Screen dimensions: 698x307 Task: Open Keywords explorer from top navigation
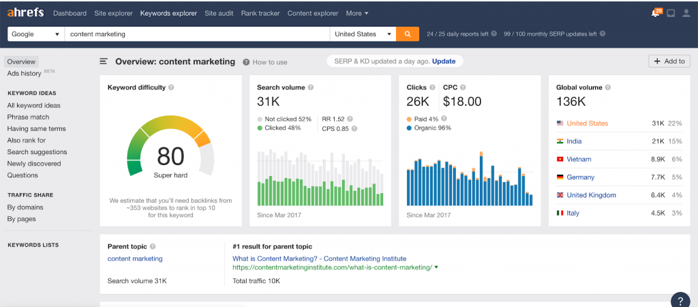click(169, 14)
